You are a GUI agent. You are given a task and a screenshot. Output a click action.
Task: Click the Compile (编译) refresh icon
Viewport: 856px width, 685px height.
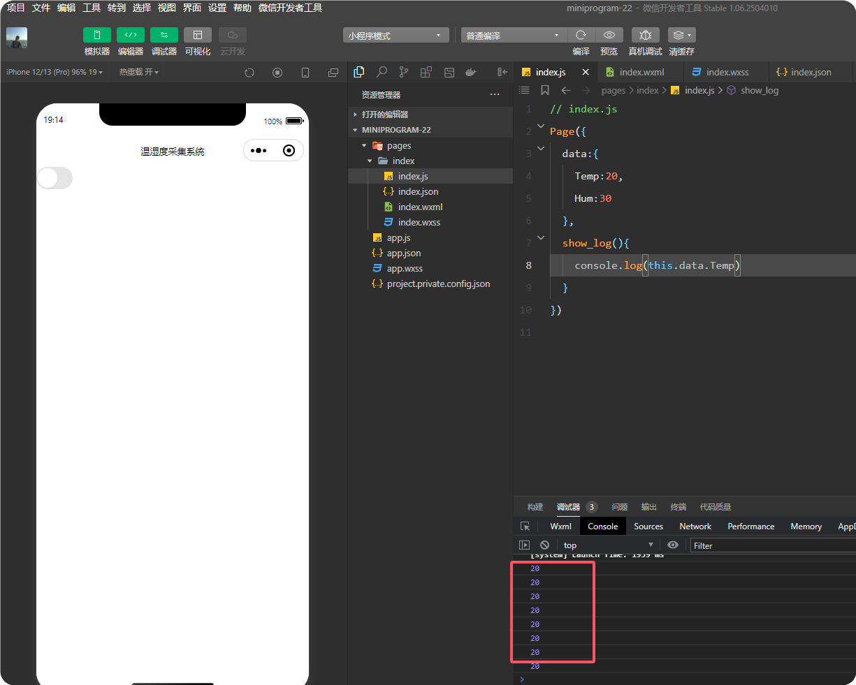click(581, 35)
